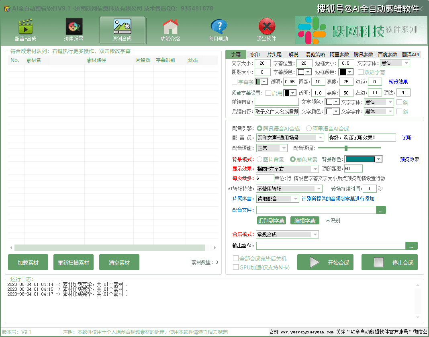
Task: Open the 腾讯参数 tab
Action: (x=364, y=55)
